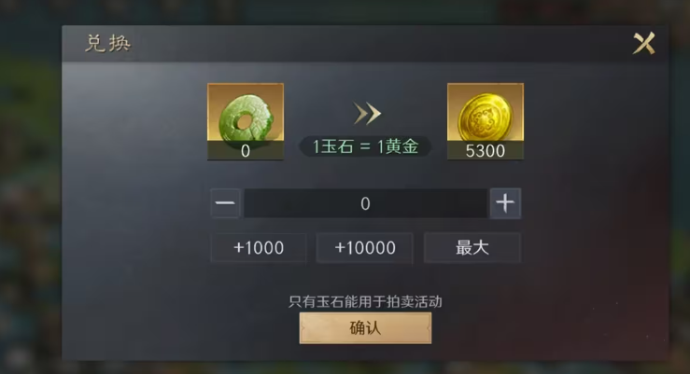This screenshot has height=374, width=690.
Task: Set amount to 最大 maximum
Action: [x=472, y=248]
